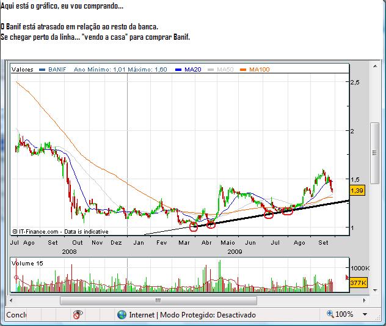The height and width of the screenshot is (326, 386).
Task: Click the dark blue MA20 legend marker
Action: pos(178,70)
